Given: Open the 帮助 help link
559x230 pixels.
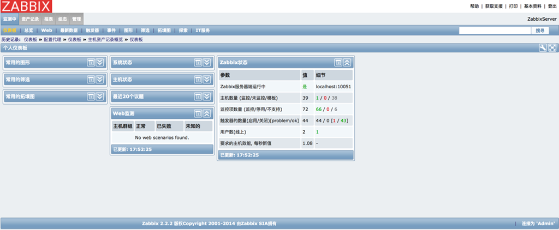Looking at the screenshot, I should [474, 7].
